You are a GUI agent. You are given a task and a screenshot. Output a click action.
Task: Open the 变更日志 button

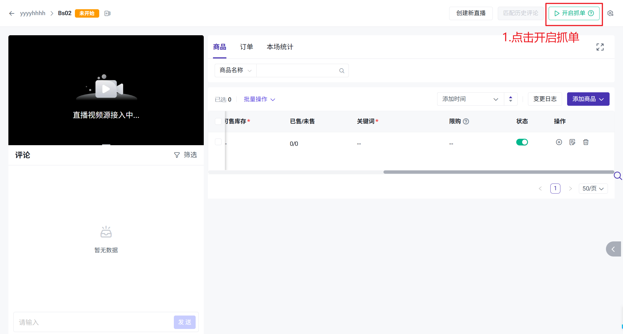coord(545,99)
